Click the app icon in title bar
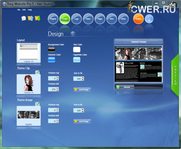This screenshot has width=181, height=149. [x=4, y=4]
